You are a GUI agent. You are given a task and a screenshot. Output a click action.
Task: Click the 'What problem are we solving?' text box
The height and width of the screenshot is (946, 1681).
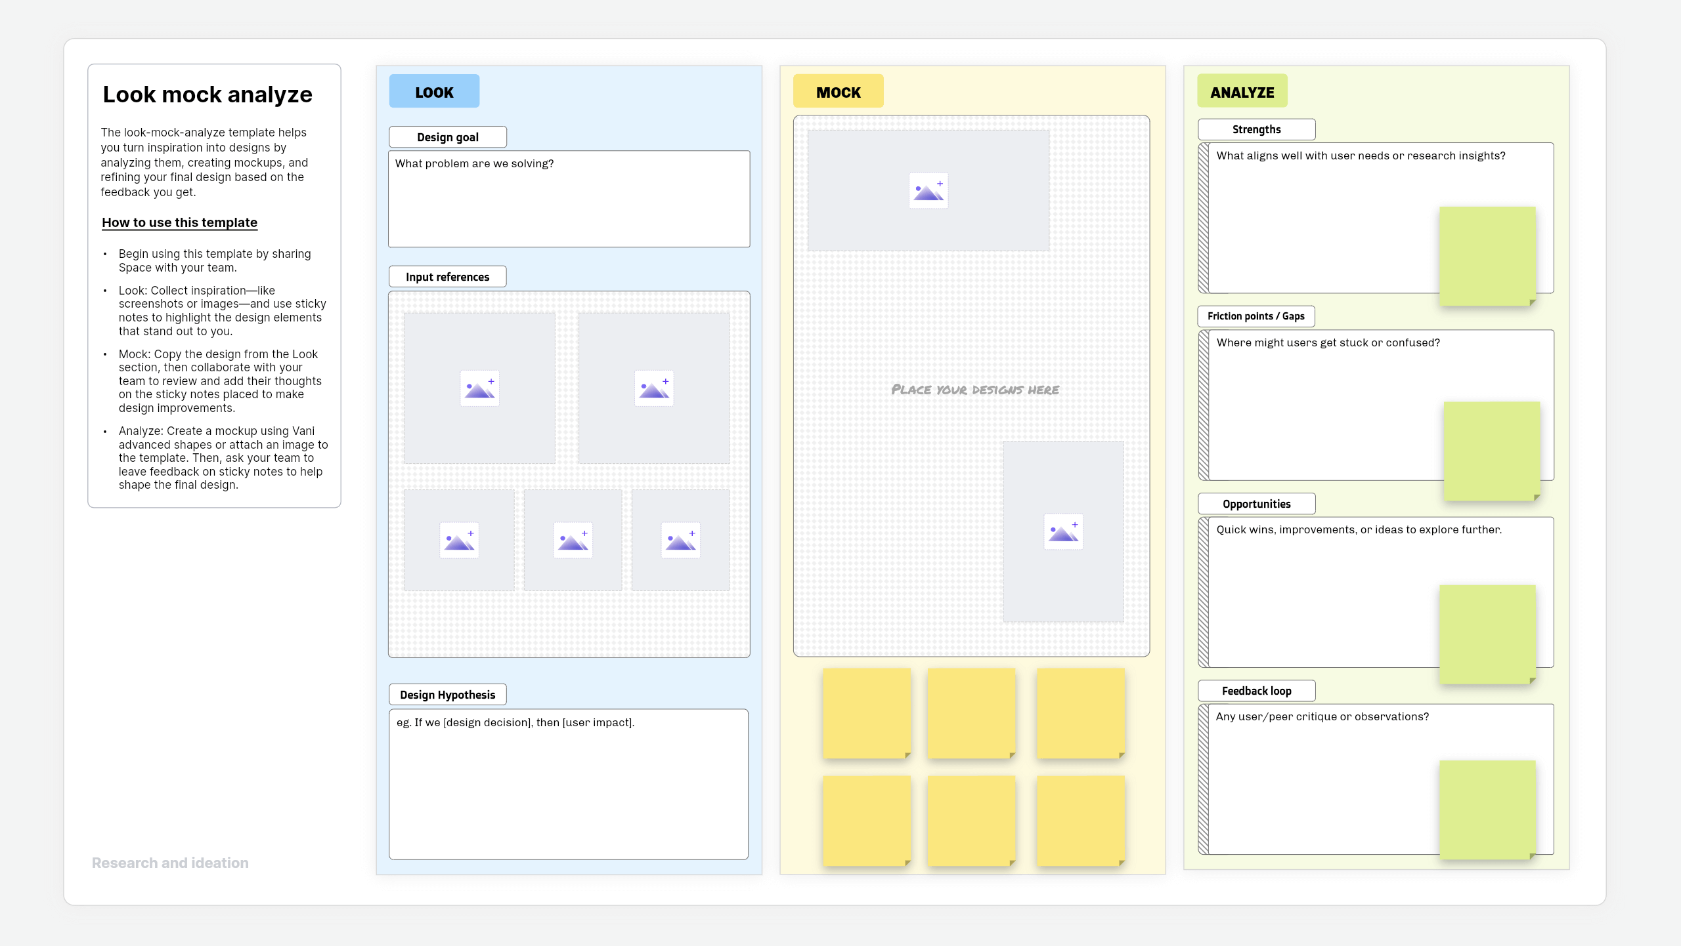pos(569,199)
